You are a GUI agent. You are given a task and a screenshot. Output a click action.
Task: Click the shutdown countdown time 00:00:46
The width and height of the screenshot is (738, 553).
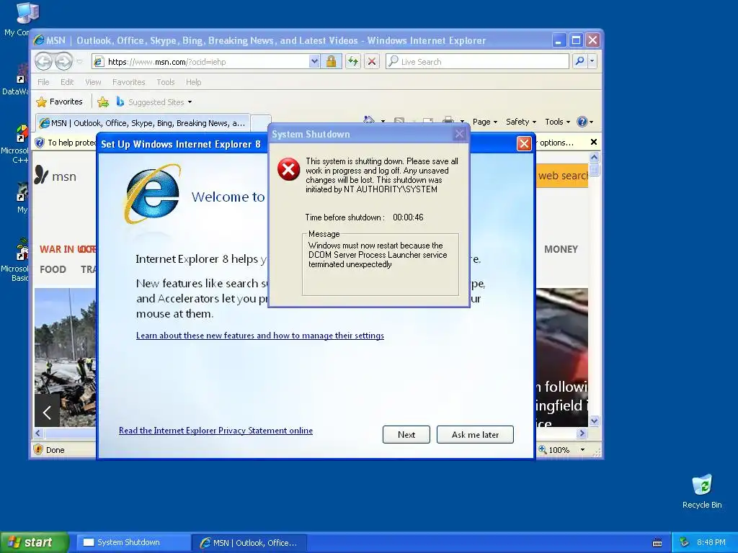408,217
